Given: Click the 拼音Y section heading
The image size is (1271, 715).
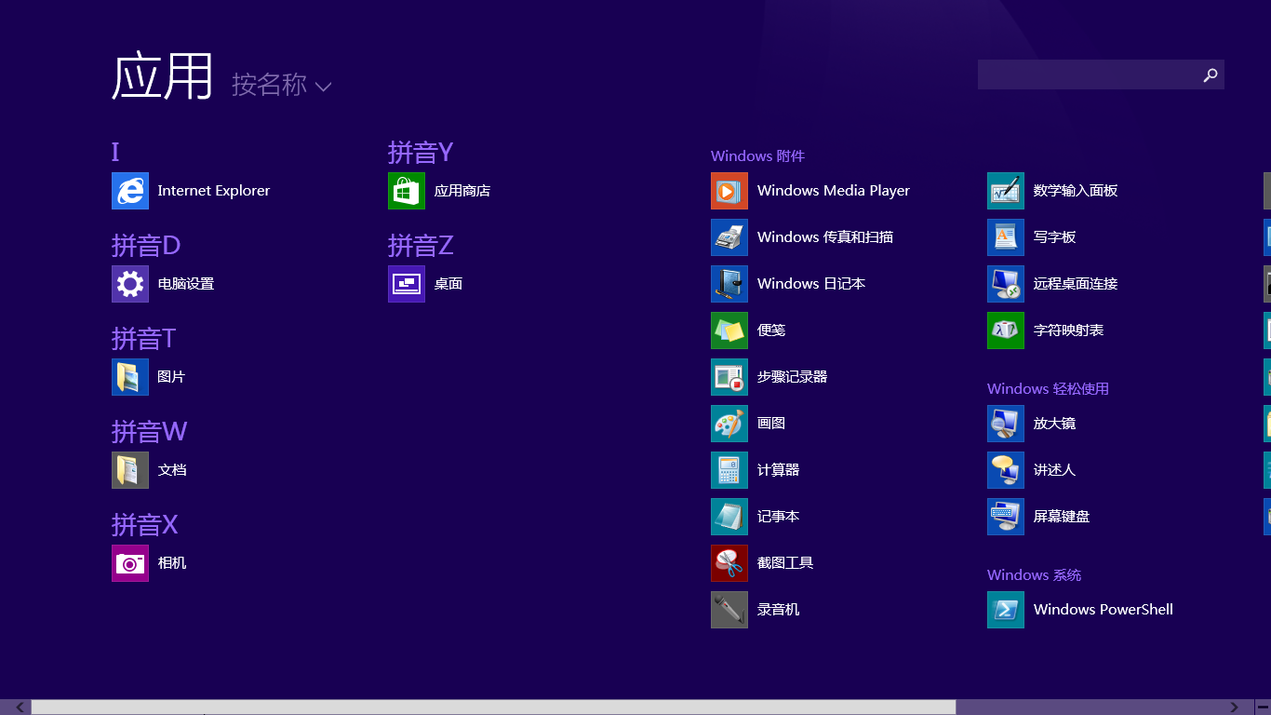Looking at the screenshot, I should point(421,152).
